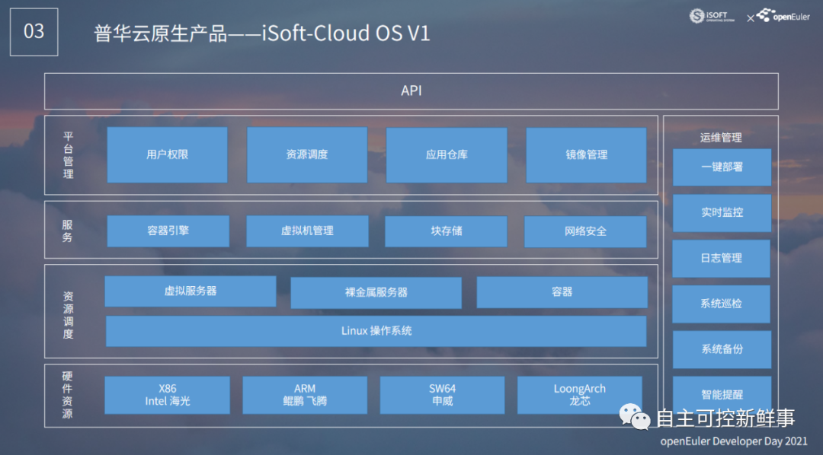
Task: Select the LoongArch 龙芯 block
Action: (x=579, y=395)
